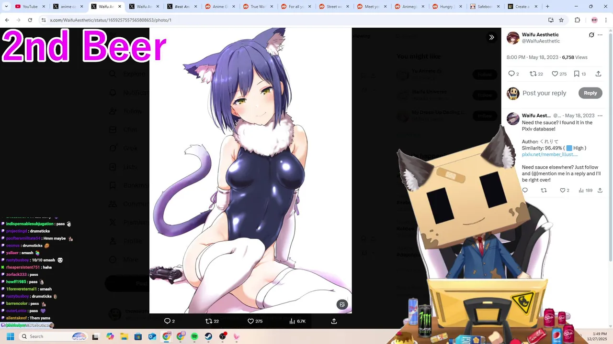Click install app icon in address bar
The image size is (613, 344).
tap(551, 20)
